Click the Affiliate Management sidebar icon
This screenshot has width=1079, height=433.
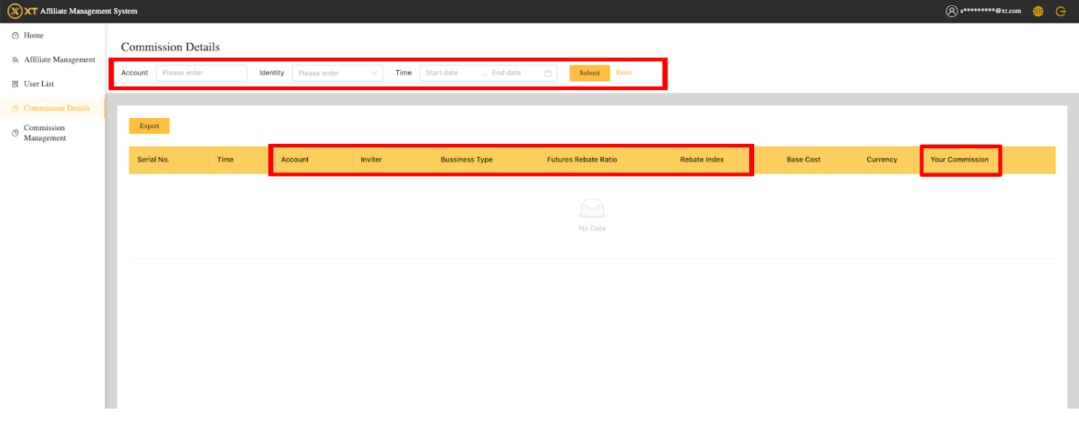point(15,60)
